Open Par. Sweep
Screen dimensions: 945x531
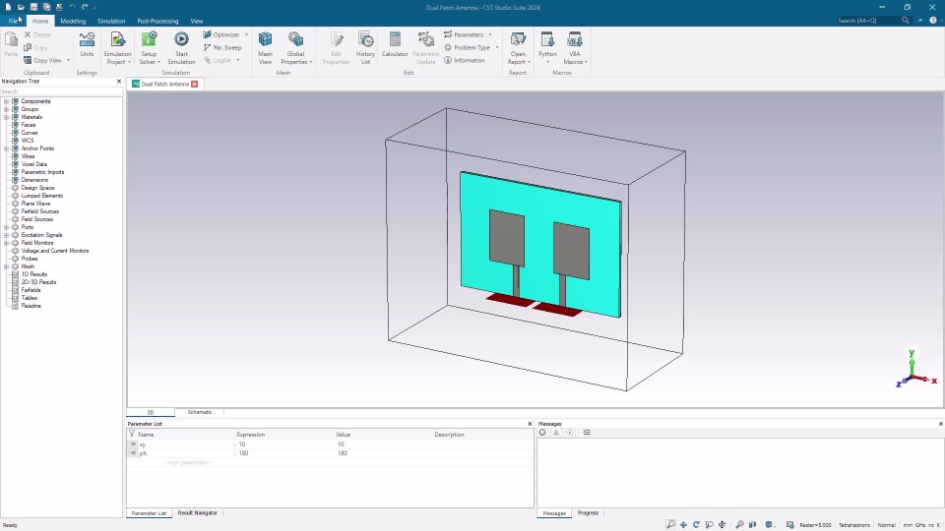click(x=222, y=47)
